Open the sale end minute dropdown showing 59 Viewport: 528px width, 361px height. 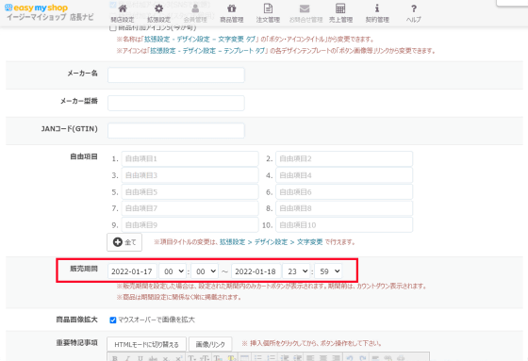(328, 271)
